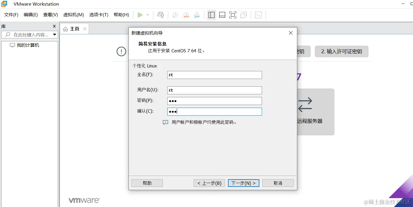Close the 库 library panel
Screen dimensions: 413x207
pos(54,26)
